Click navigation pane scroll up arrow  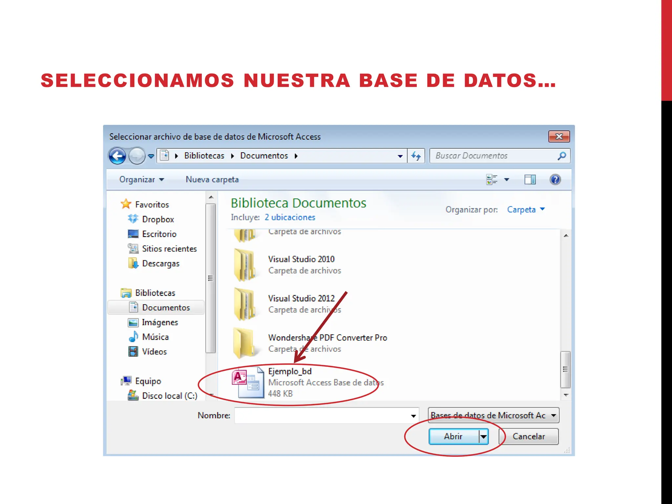tap(211, 197)
